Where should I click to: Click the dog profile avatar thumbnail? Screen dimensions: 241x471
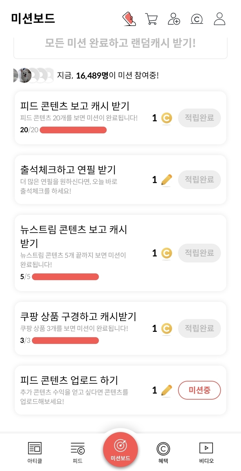(25, 75)
